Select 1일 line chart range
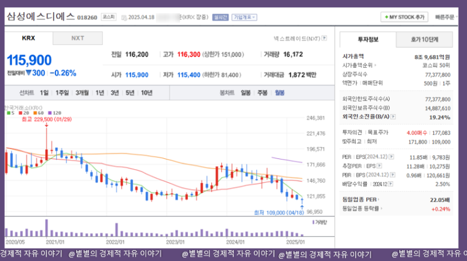The image size is (467, 261). (44, 93)
